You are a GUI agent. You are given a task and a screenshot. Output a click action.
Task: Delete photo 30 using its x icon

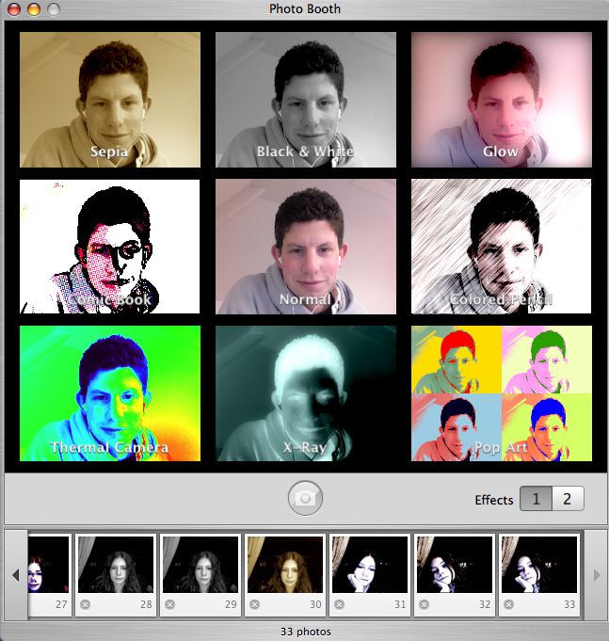click(254, 604)
